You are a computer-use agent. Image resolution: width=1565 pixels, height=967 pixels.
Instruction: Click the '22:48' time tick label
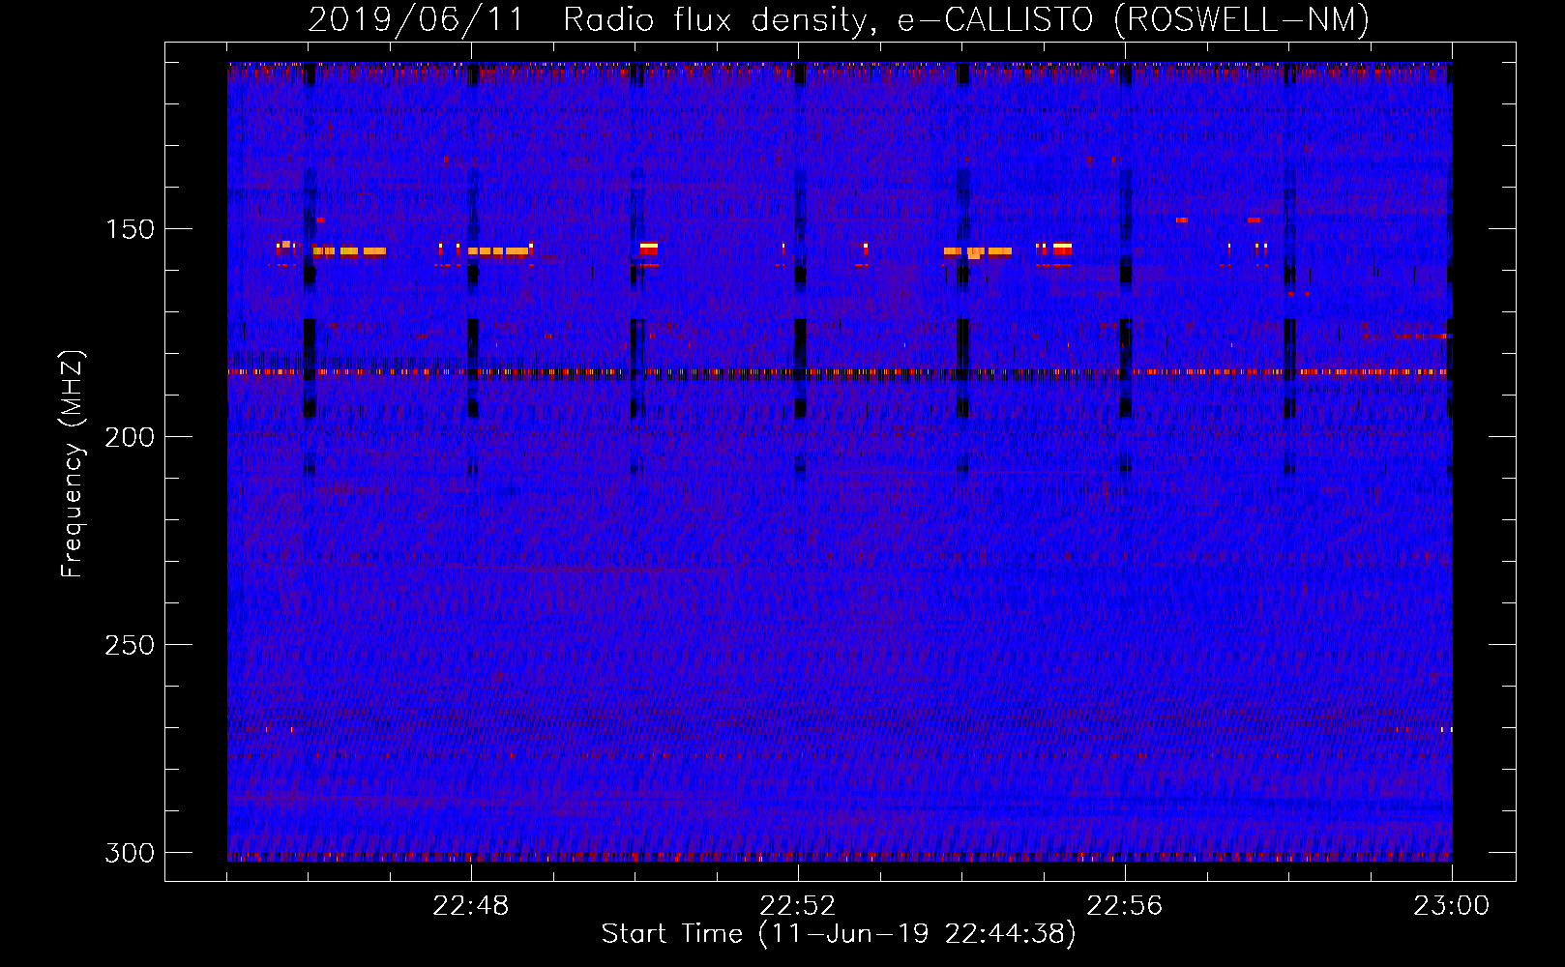tap(471, 906)
